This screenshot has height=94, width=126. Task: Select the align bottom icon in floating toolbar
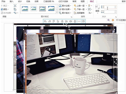coord(58,21)
